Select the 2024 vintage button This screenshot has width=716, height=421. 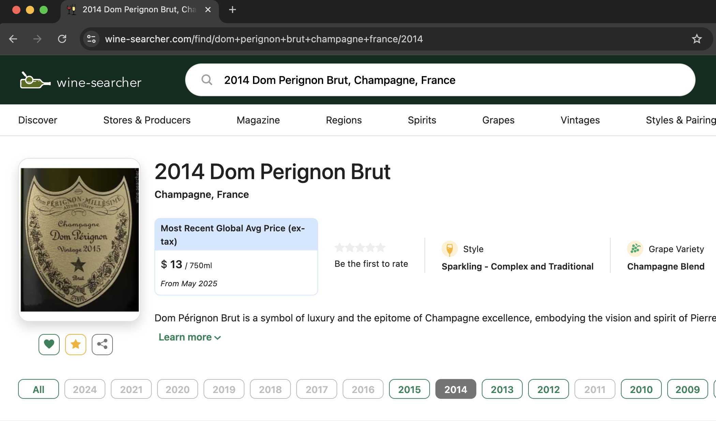click(x=85, y=389)
